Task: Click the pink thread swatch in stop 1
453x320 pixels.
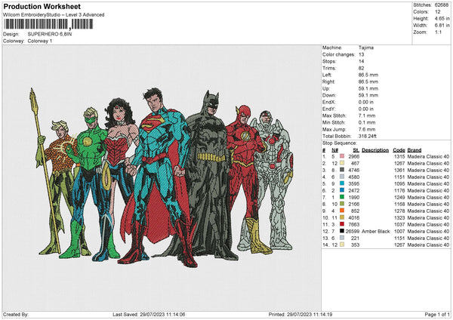Action: click(342, 156)
